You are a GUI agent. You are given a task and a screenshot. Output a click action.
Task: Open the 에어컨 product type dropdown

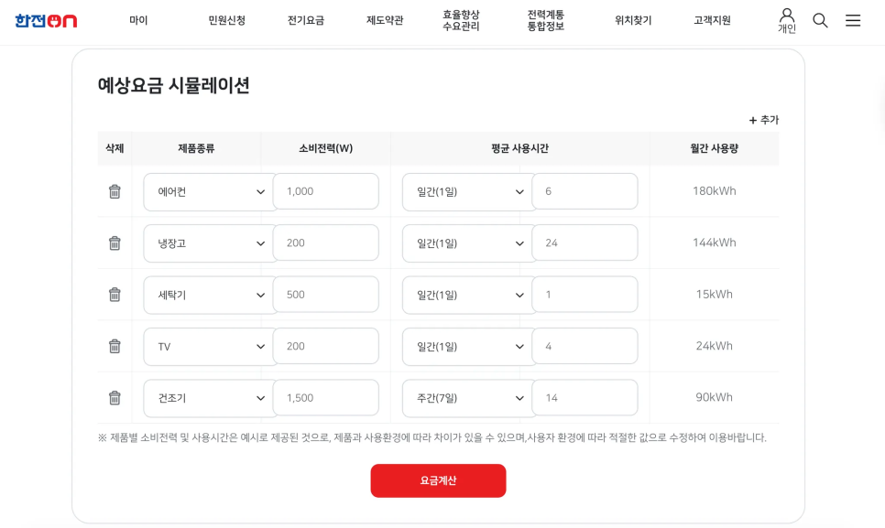(x=207, y=191)
